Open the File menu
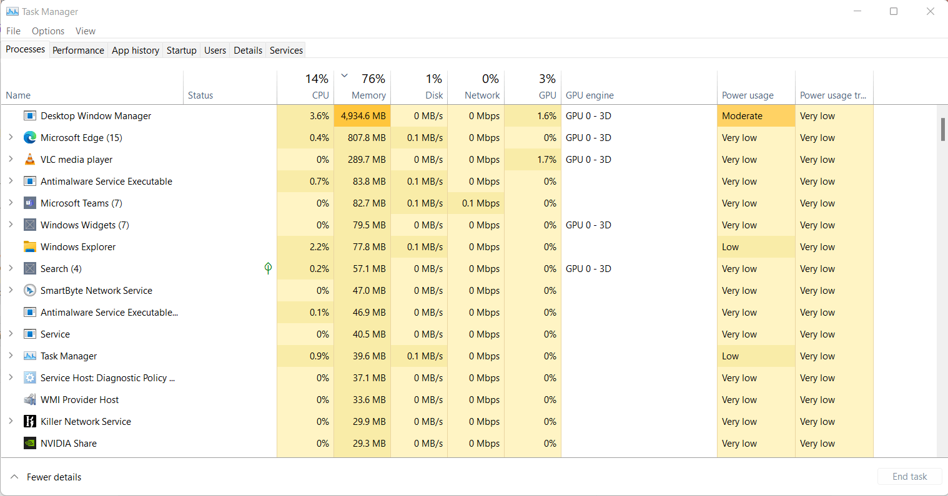The width and height of the screenshot is (948, 496). pos(13,31)
